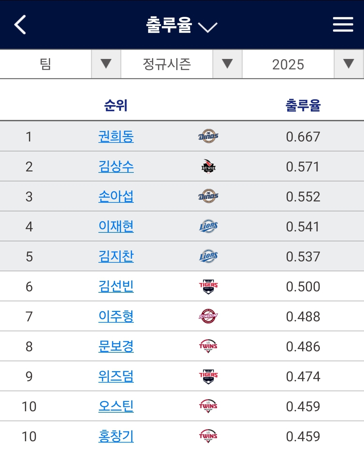The width and height of the screenshot is (364, 449).
Task: Open player 손아섭's profile link
Action: coord(116,196)
